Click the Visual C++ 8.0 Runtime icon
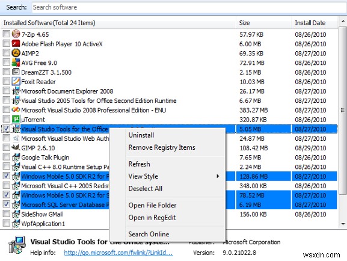Image resolution: width=347 pixels, height=261 pixels. coord(16,167)
